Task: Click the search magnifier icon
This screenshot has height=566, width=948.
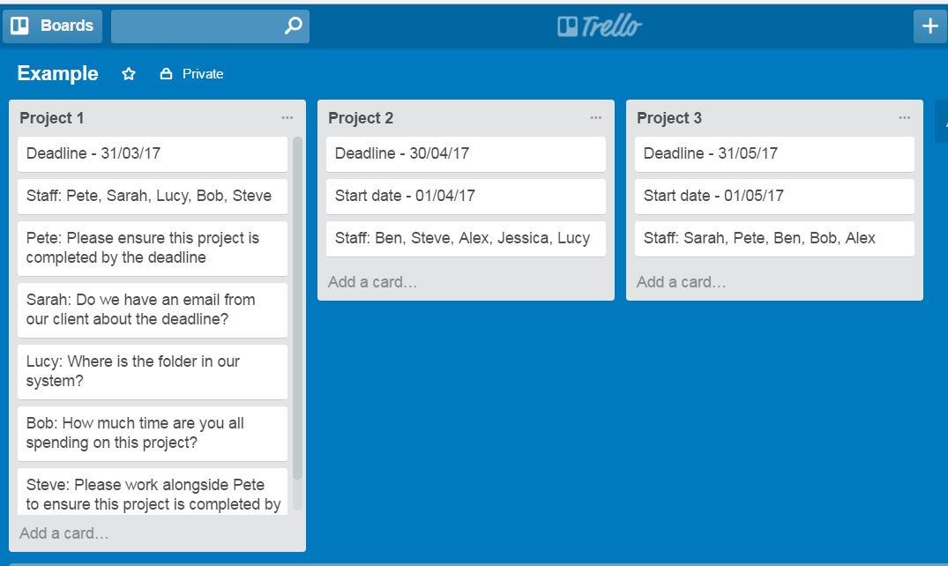Action: pyautogui.click(x=293, y=26)
